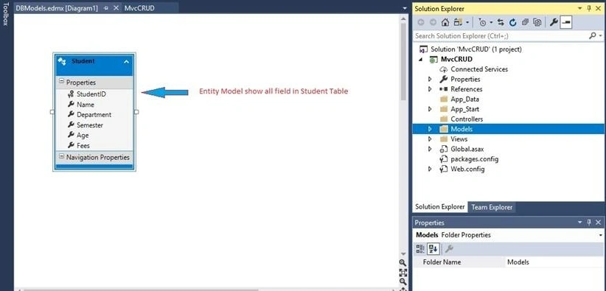Expand the Models folder
606x291 pixels.
click(430, 129)
